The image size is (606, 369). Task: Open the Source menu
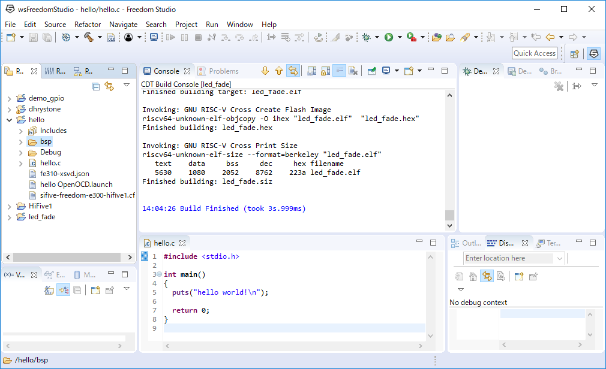point(55,25)
